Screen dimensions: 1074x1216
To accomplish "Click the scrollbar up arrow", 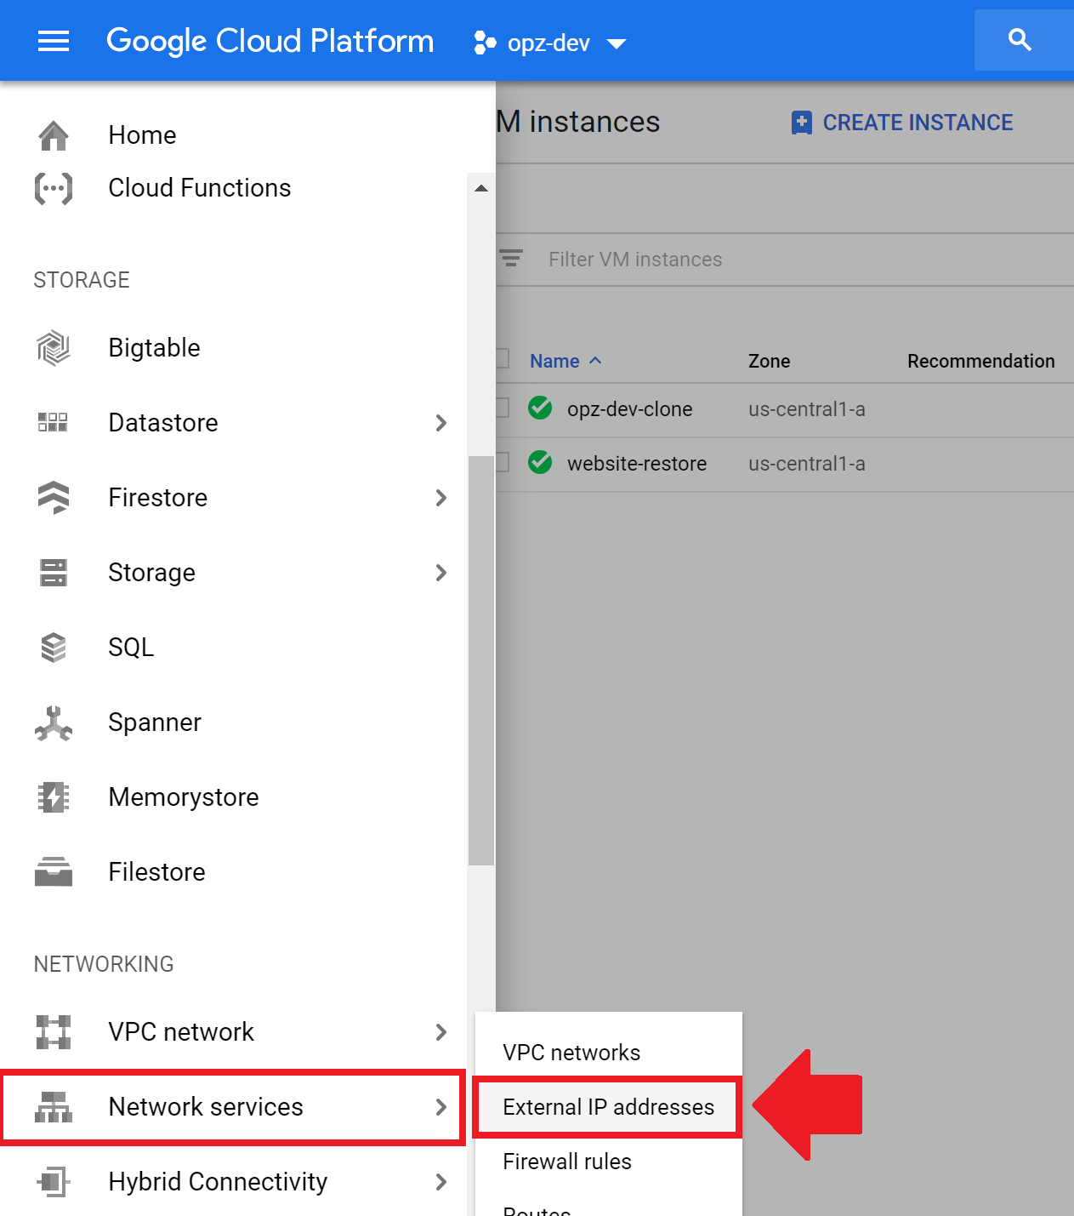I will click(x=481, y=188).
